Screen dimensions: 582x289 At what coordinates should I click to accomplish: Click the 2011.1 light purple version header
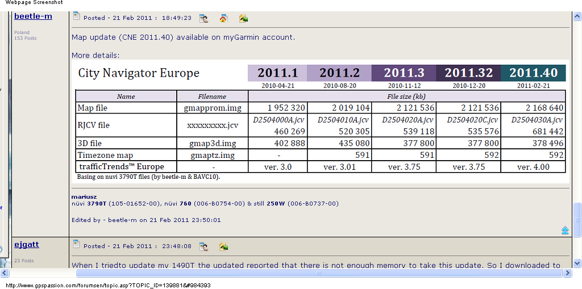277,73
